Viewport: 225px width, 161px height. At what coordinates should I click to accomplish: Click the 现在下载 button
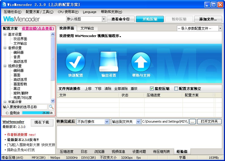42,122
